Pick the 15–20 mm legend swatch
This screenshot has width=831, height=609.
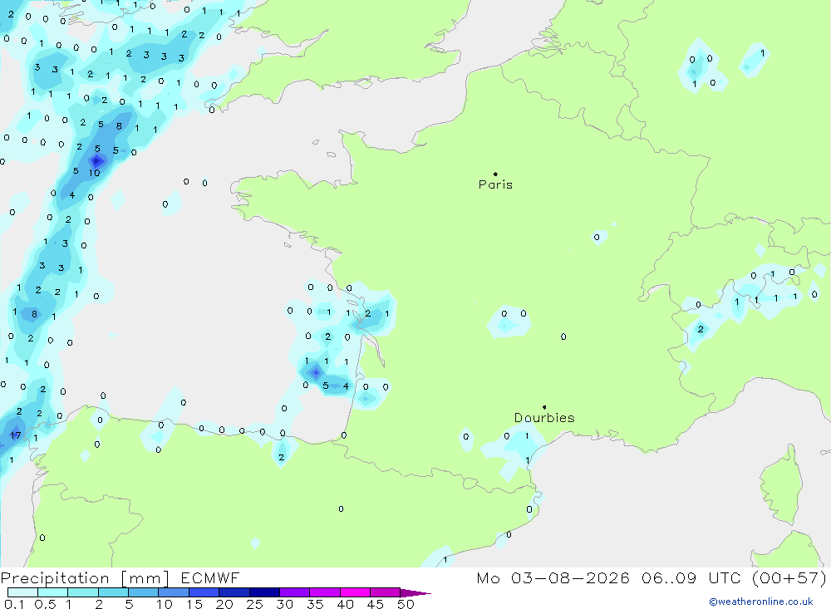[204, 592]
